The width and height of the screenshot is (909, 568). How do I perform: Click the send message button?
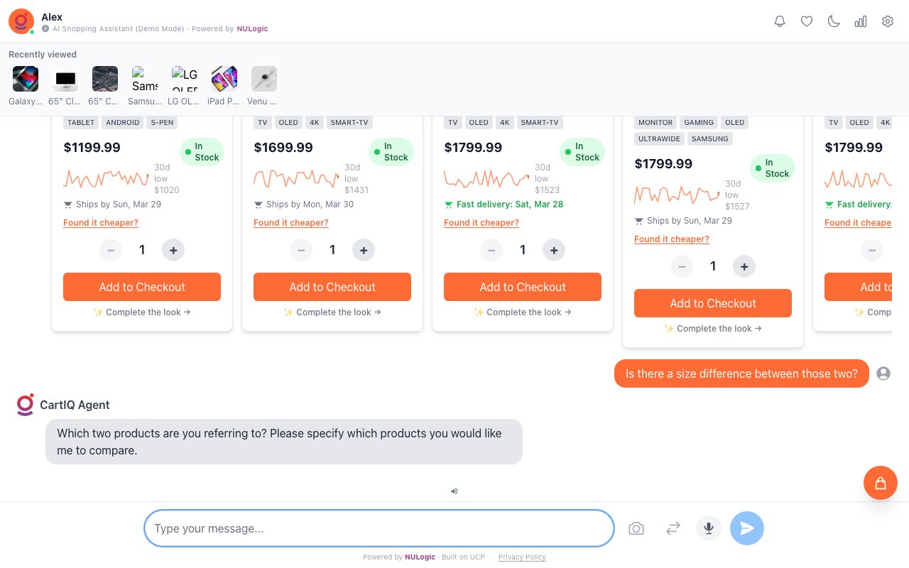(x=746, y=528)
